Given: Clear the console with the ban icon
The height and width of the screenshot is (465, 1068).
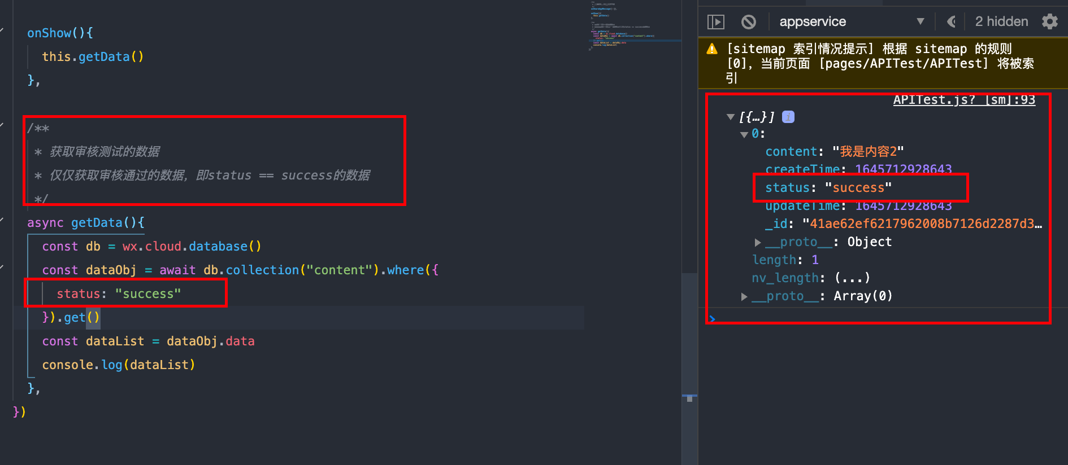Looking at the screenshot, I should 749,22.
